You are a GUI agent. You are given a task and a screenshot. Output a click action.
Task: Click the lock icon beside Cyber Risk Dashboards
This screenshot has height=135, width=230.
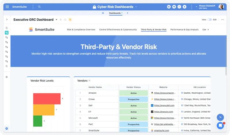click(94, 7)
